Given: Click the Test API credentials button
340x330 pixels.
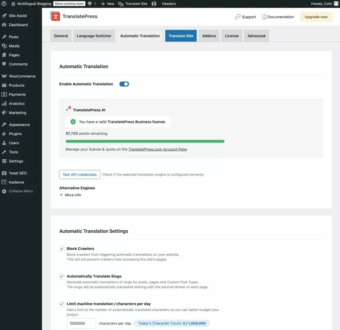Looking at the screenshot, I should pyautogui.click(x=80, y=175).
